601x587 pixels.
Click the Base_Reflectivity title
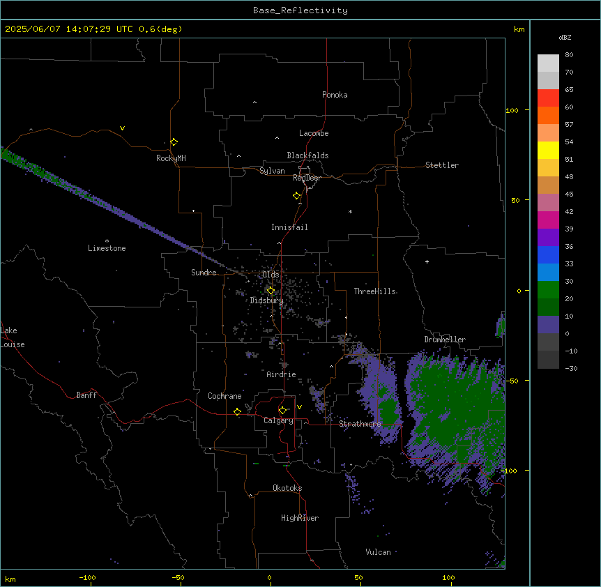300,10
